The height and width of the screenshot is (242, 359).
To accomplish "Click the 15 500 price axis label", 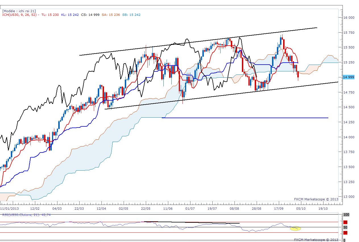I will (x=349, y=47).
